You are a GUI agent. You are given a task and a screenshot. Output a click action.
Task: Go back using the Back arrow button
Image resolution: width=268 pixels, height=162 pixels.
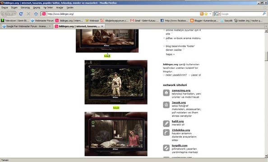click(x=5, y=14)
